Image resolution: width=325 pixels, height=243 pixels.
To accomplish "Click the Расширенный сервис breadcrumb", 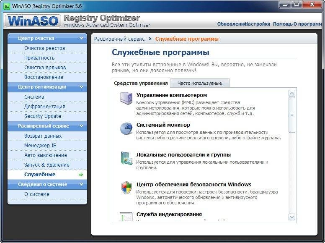I will pyautogui.click(x=119, y=39).
